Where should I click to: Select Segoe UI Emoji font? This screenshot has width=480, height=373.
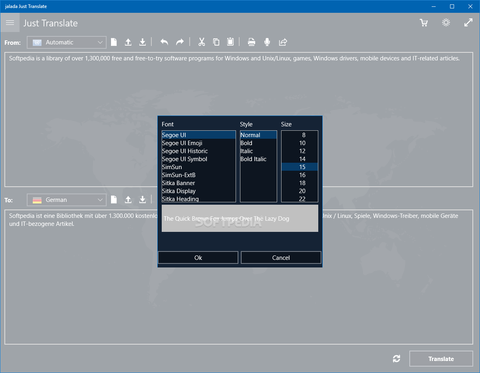pyautogui.click(x=199, y=143)
